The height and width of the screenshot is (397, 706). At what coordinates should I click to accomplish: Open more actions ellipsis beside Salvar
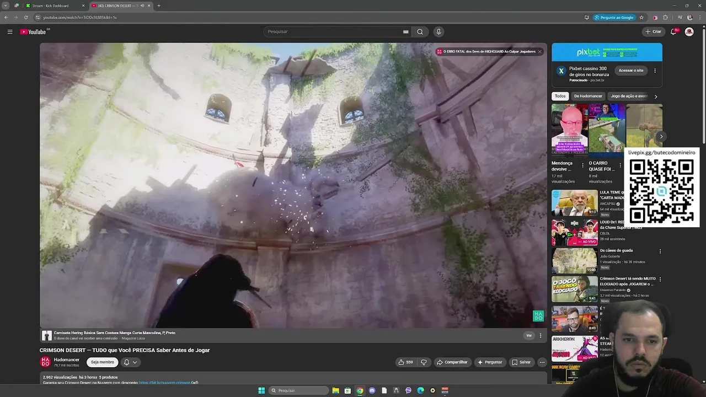tap(542, 362)
